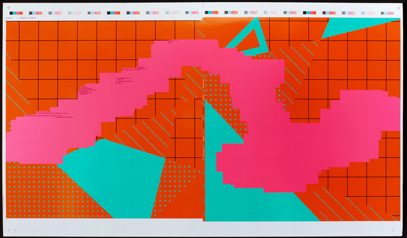Click the 'B3. PUNCH' track line
The image size is (407, 238).
(119, 83)
